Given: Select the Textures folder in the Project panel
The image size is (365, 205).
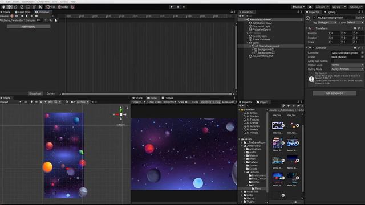Looking at the screenshot, I should 254,172.
